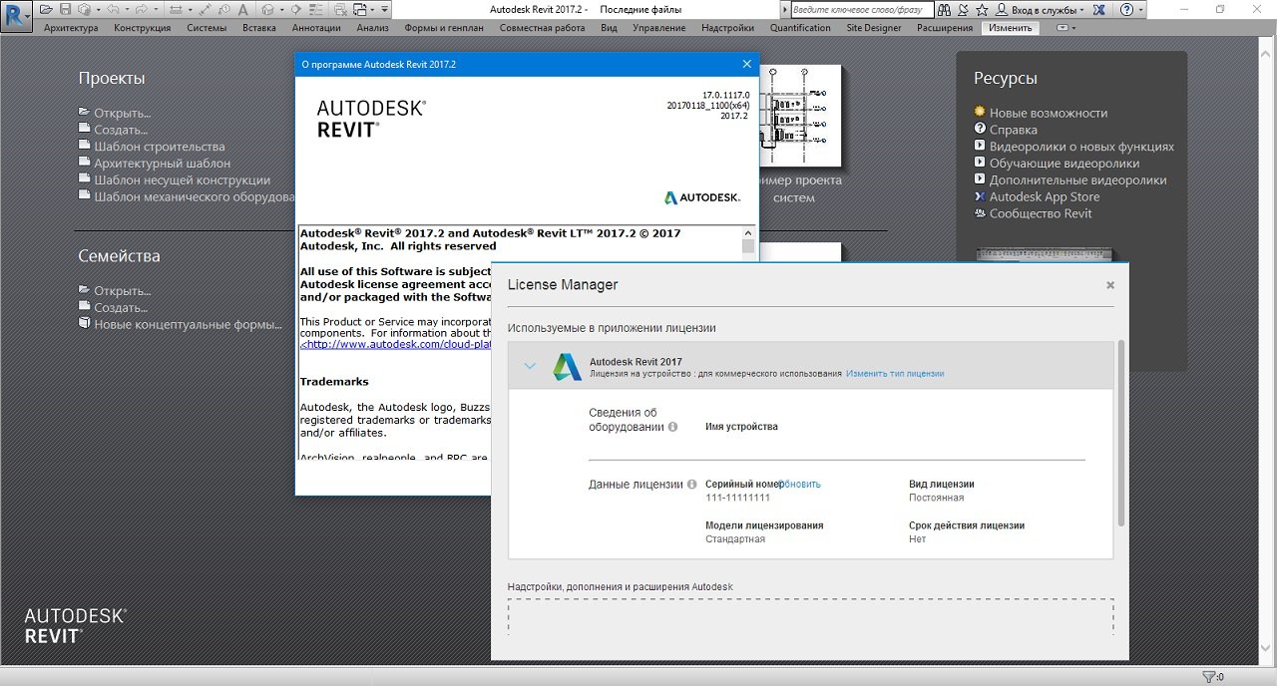Open the Revit application menu button
The image size is (1277, 686).
pos(17,14)
